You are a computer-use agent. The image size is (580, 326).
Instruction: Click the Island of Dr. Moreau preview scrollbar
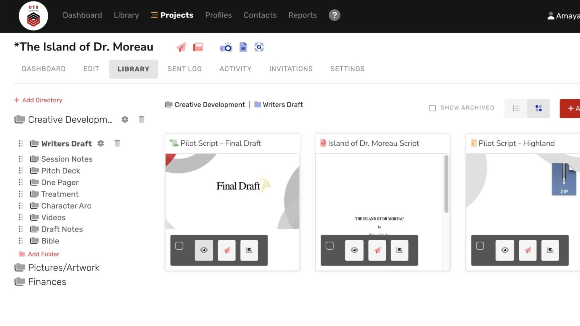[x=446, y=184]
